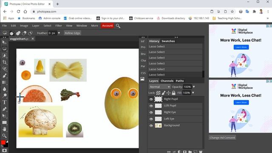Collapse the right panel with the arrows above History
Screen dimensions: 272x153
click(x=176, y=37)
